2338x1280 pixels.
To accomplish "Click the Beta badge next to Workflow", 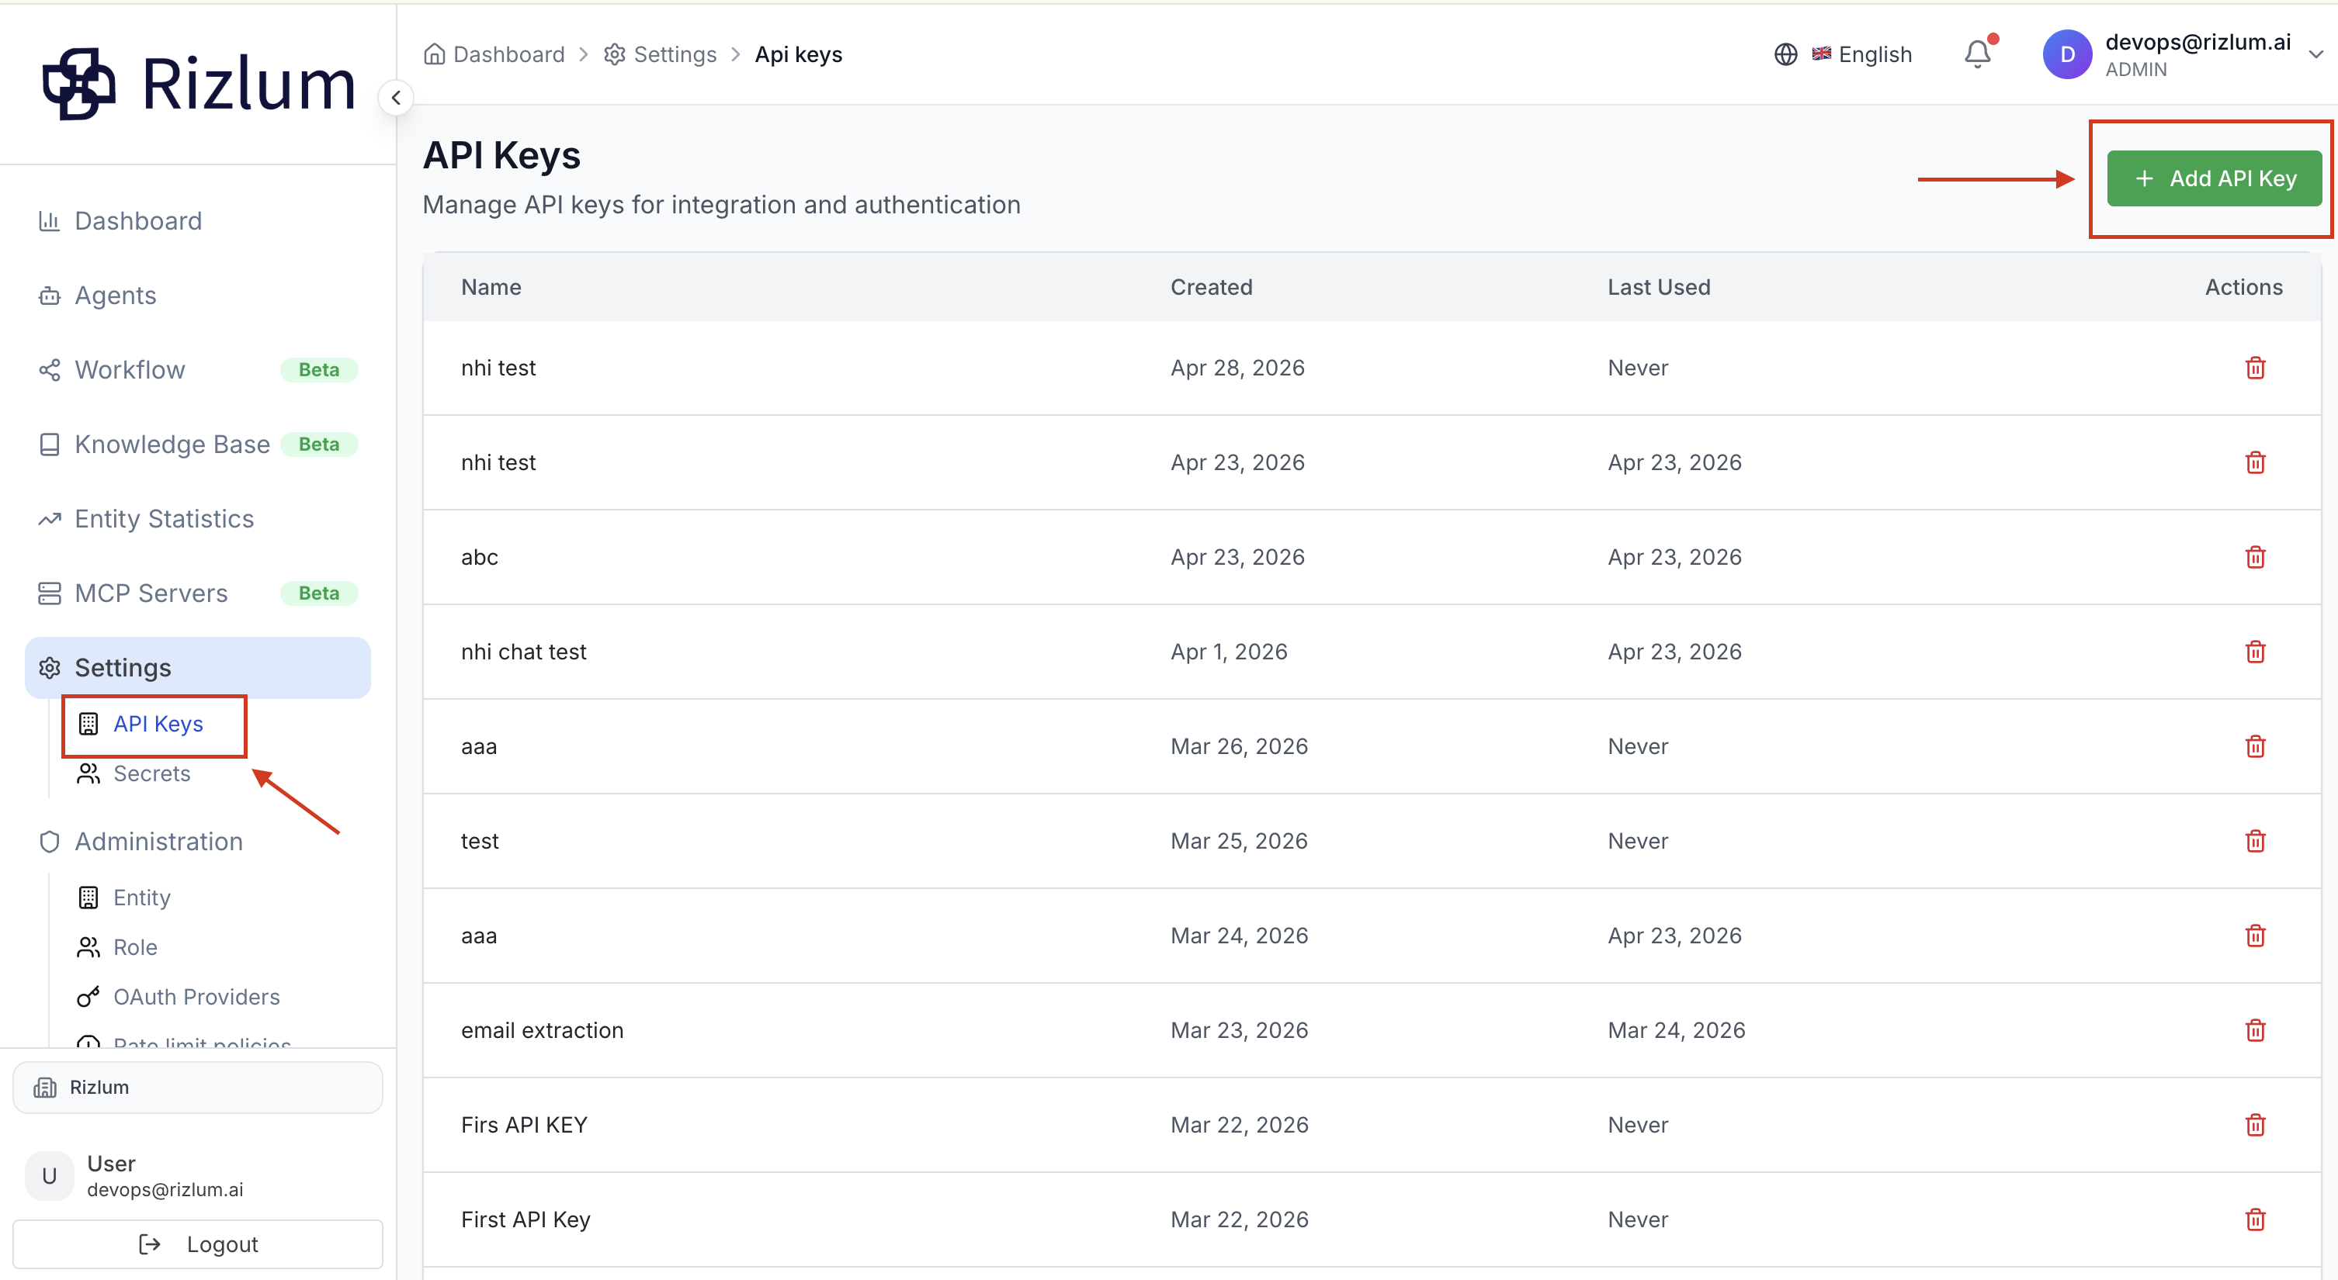I will pyautogui.click(x=318, y=369).
